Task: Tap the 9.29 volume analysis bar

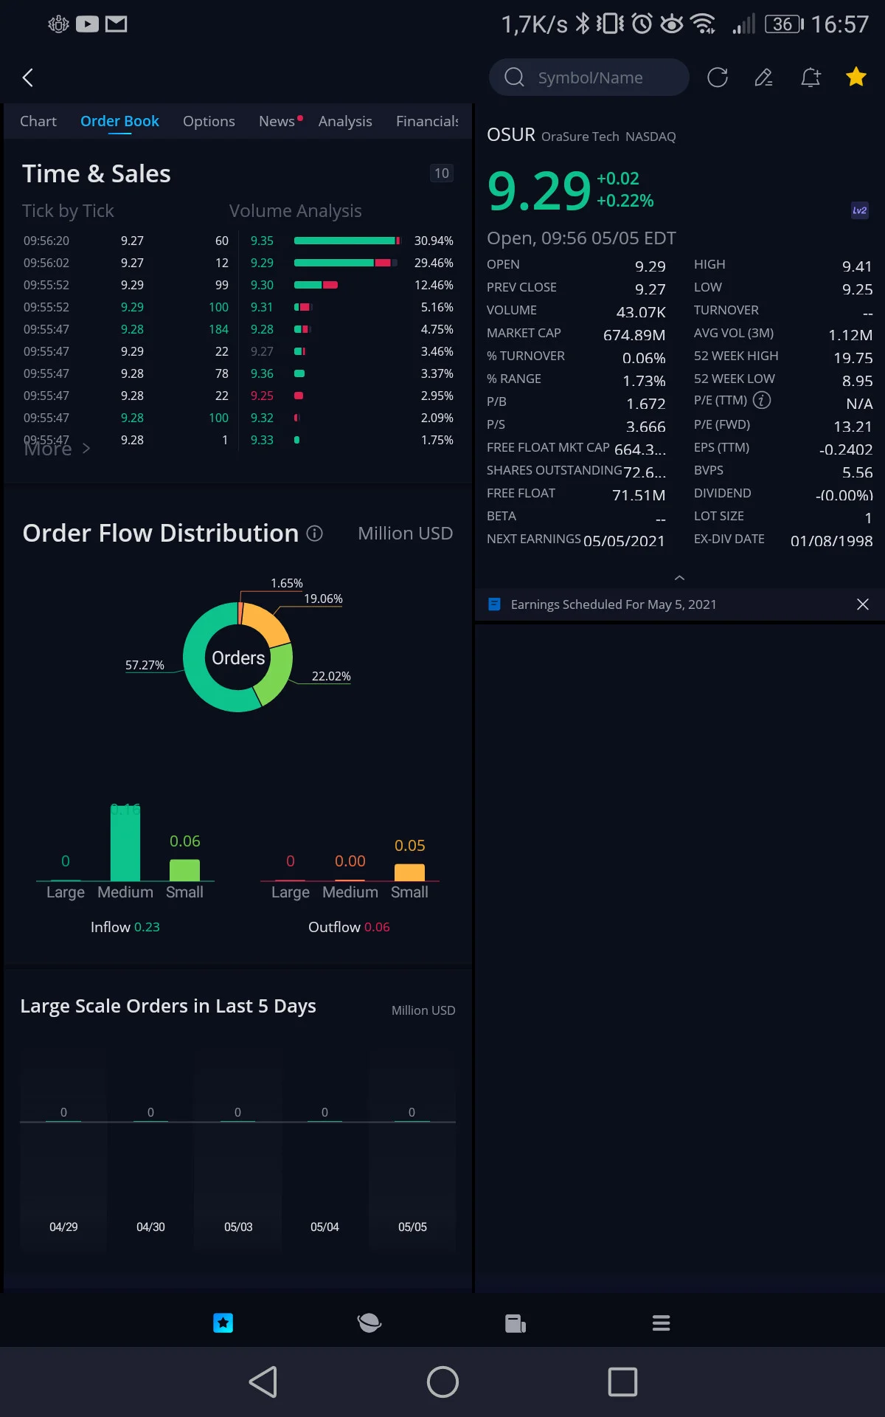Action: click(x=345, y=263)
